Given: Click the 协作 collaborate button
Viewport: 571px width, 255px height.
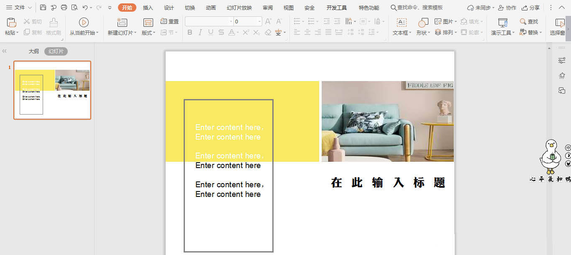Looking at the screenshot, I should point(507,8).
